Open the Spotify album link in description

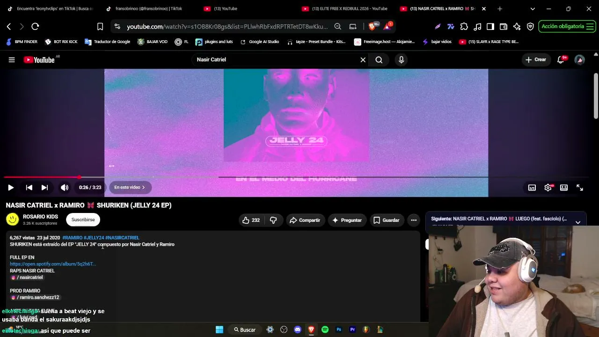[x=53, y=264]
